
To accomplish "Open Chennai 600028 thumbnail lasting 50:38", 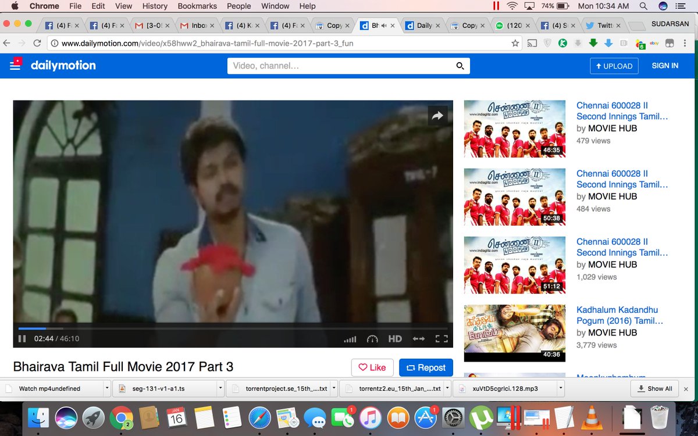I will tap(515, 197).
